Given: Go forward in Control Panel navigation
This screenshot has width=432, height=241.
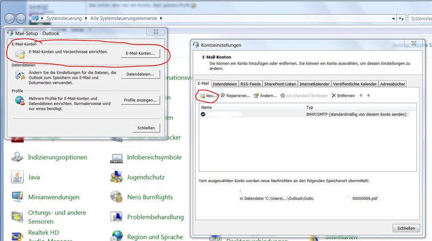Looking at the screenshot, I should coord(21,18).
